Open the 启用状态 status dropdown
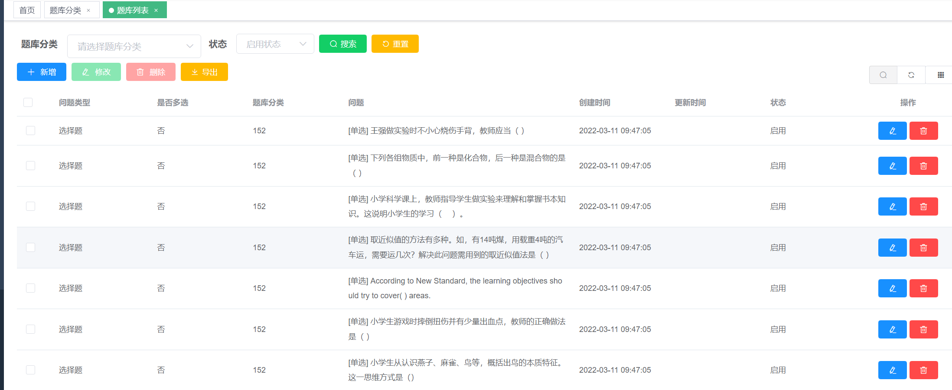Viewport: 952px width, 390px height. [275, 44]
